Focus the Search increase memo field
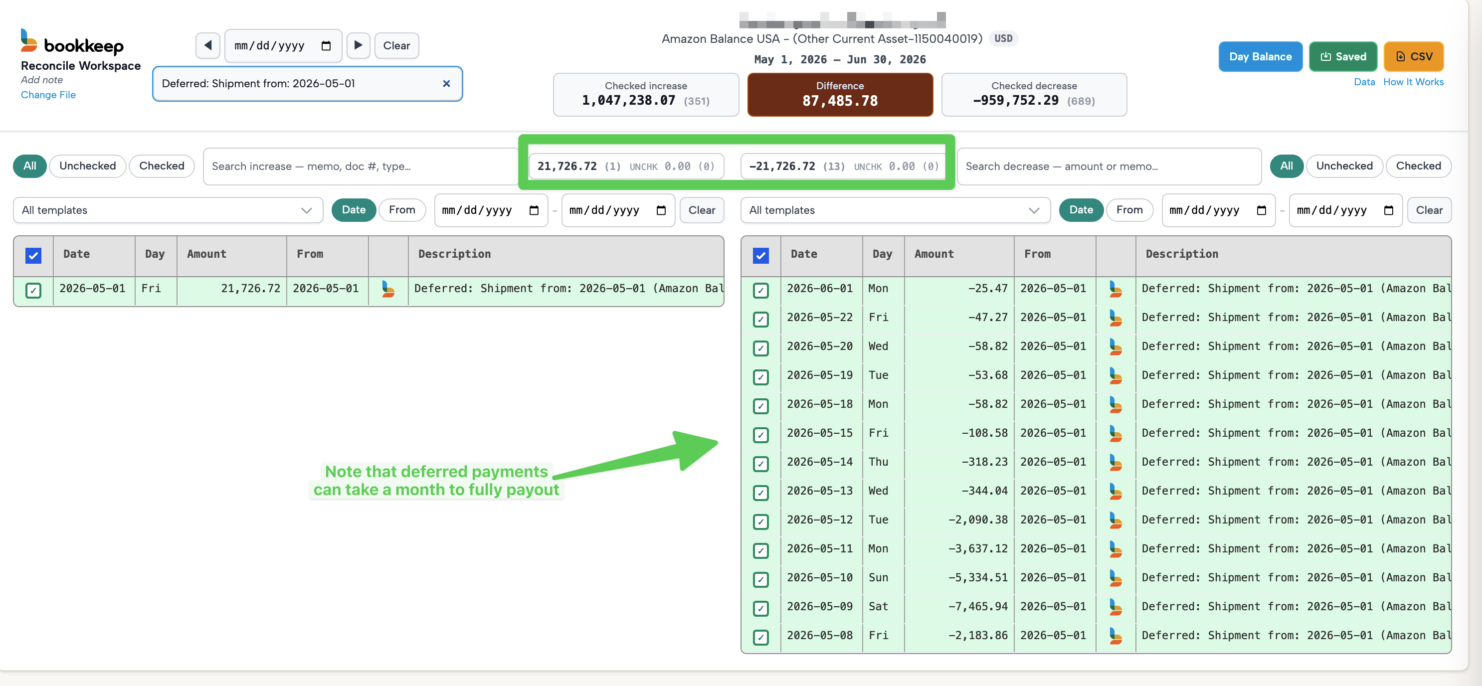This screenshot has width=1482, height=686. [361, 166]
